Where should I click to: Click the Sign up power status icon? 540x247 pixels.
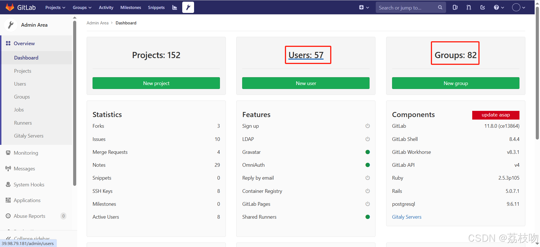pyautogui.click(x=368, y=126)
